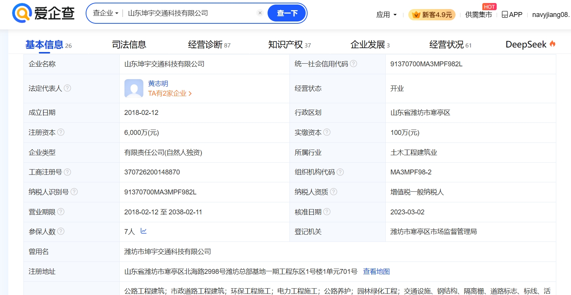Screen dimensions: 571x295
Task: Switch to the 基本信息 tab
Action: point(48,45)
